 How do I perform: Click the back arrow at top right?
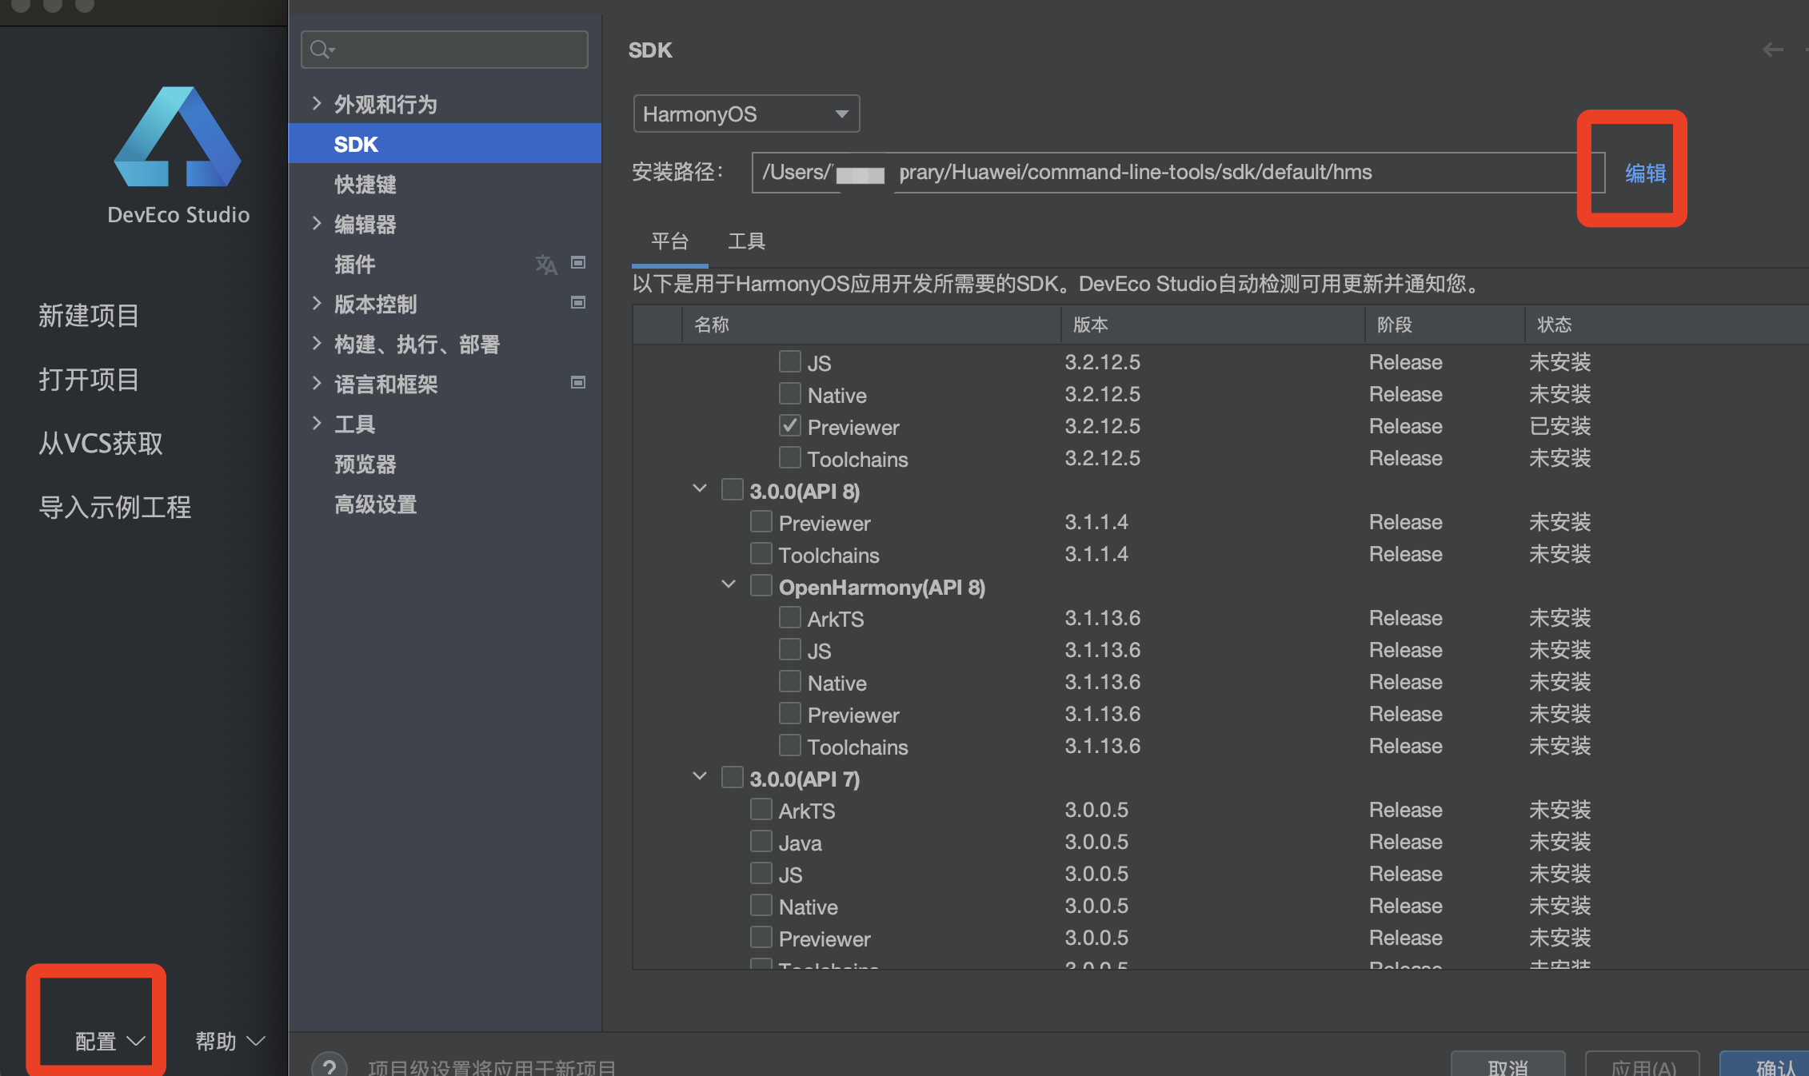coord(1773,49)
